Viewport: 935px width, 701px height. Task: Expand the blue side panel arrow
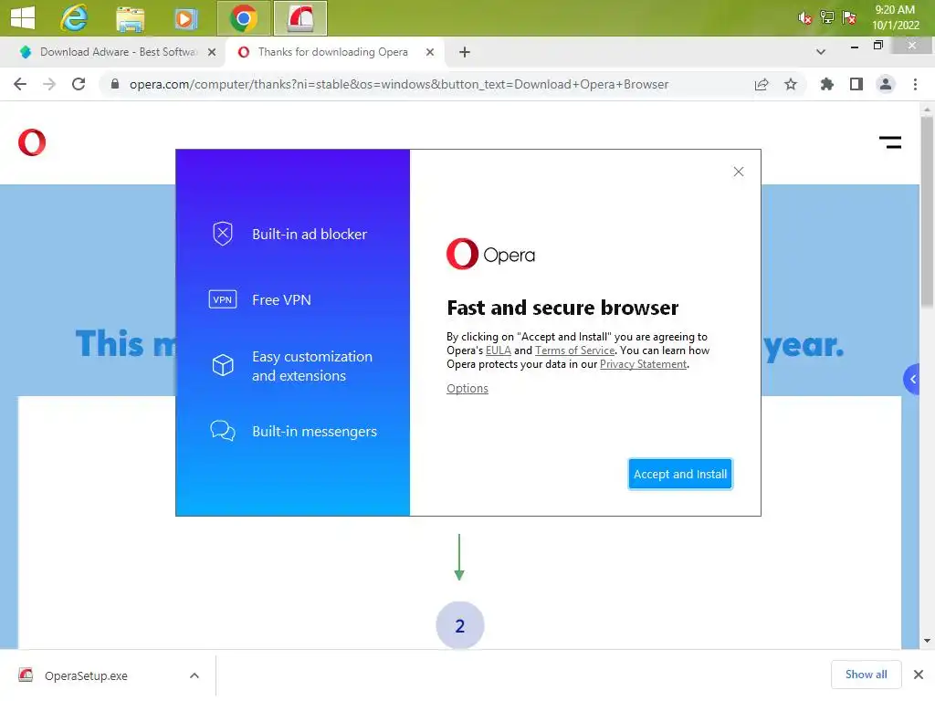912,379
